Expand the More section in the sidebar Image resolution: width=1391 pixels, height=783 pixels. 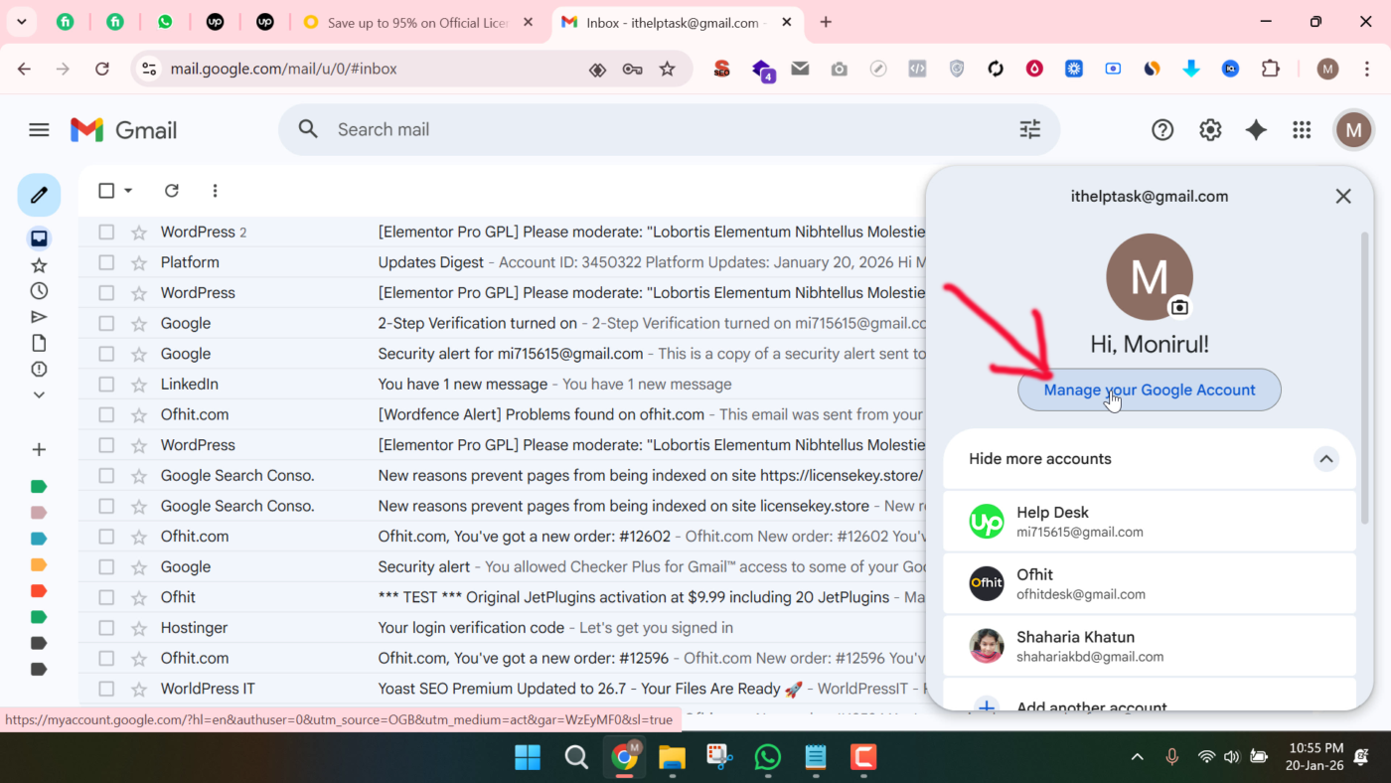[x=38, y=394]
